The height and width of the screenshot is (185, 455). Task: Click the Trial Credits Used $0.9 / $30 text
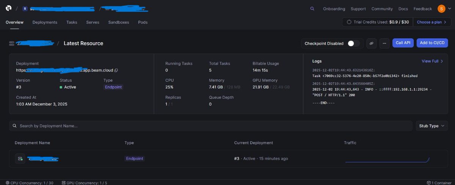381,22
